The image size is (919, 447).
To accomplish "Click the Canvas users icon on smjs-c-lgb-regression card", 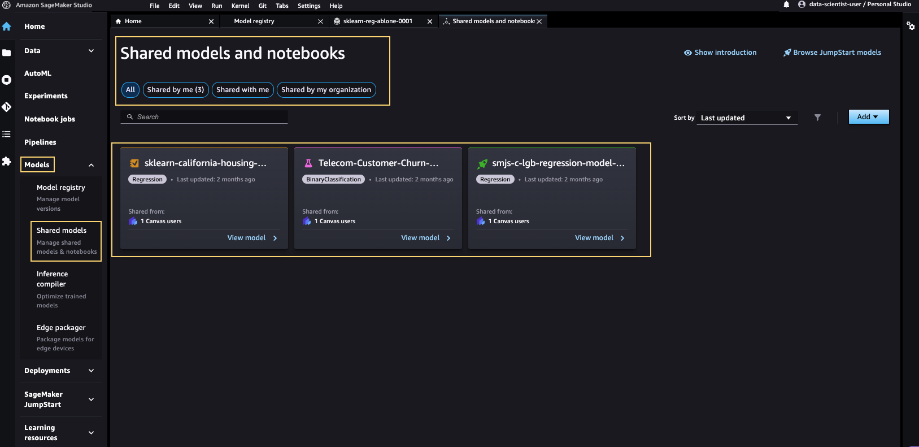I will (x=481, y=222).
